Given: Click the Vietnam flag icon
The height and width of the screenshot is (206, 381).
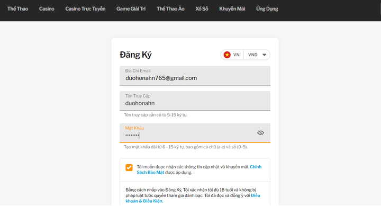Looking at the screenshot, I should [x=227, y=55].
